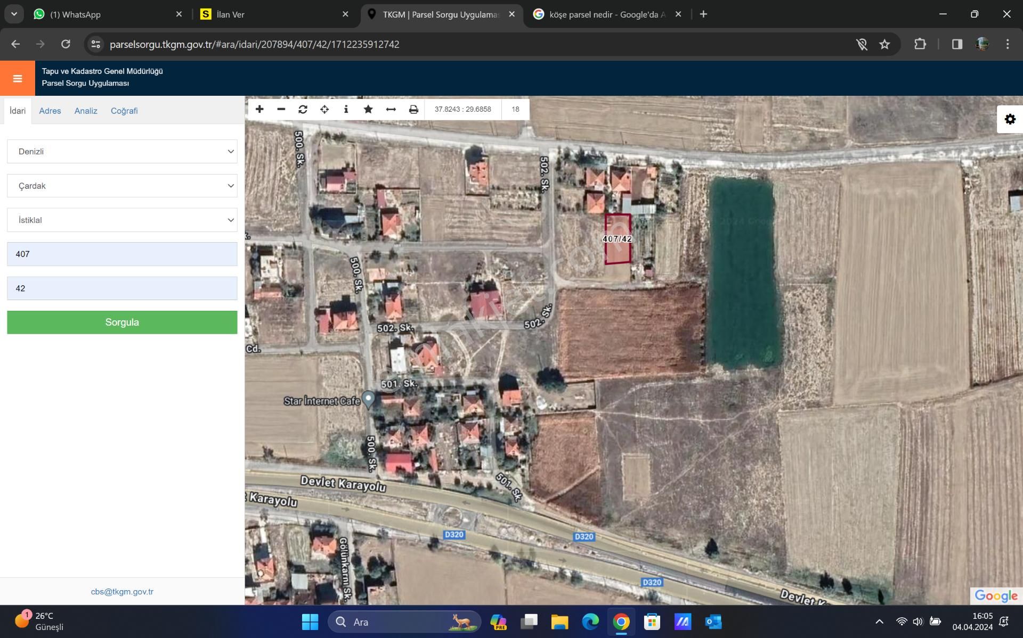
Task: Open Chrome three-dot menu
Action: click(x=1007, y=44)
